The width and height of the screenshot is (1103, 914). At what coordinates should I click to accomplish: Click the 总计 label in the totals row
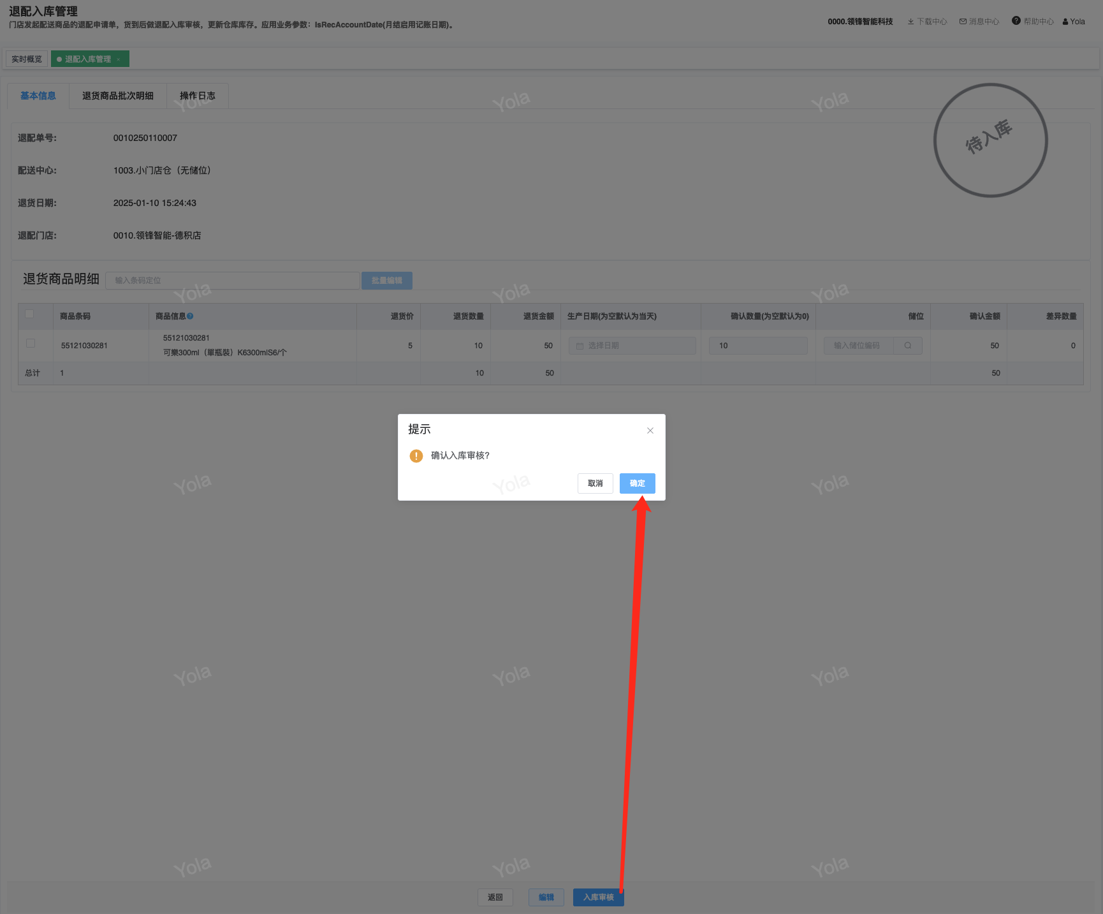click(x=33, y=373)
